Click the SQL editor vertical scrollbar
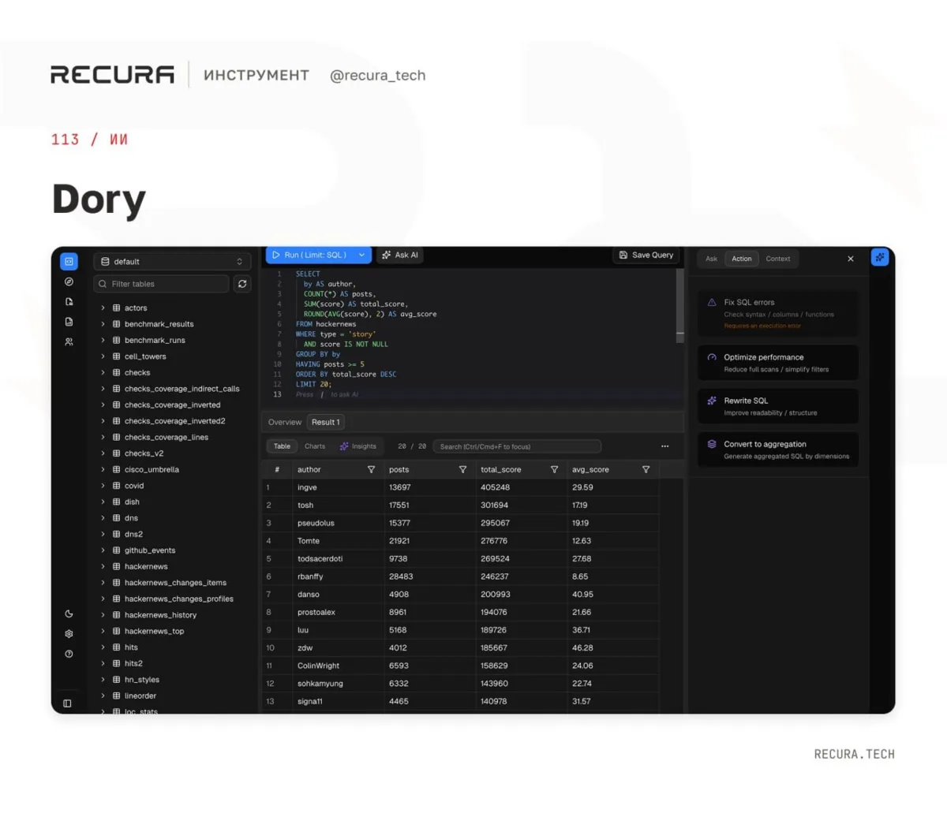The height and width of the screenshot is (813, 947). point(680,306)
